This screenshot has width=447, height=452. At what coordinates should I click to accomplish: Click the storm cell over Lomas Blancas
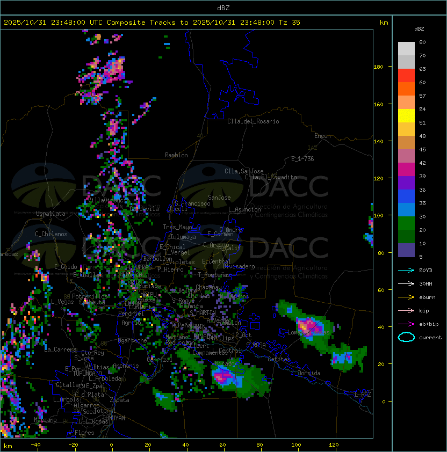(x=311, y=326)
